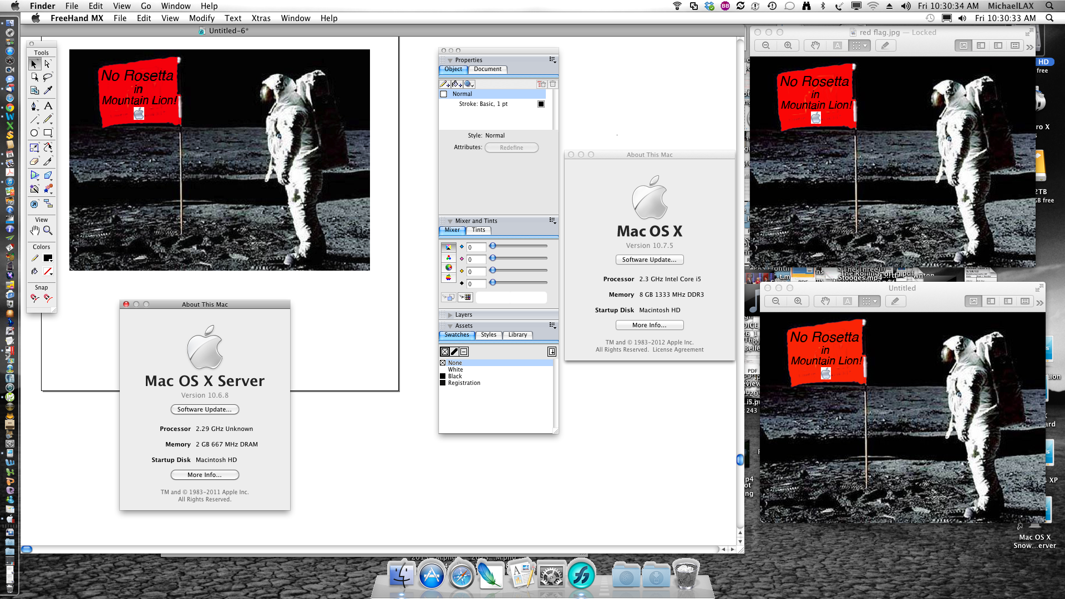Select the Fill selector in Swatches panel
The width and height of the screenshot is (1065, 599).
(445, 352)
